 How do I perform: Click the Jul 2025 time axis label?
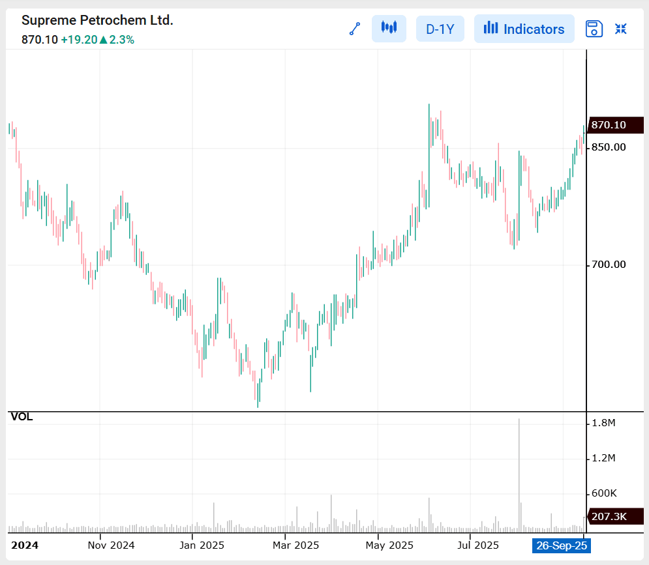click(x=477, y=545)
